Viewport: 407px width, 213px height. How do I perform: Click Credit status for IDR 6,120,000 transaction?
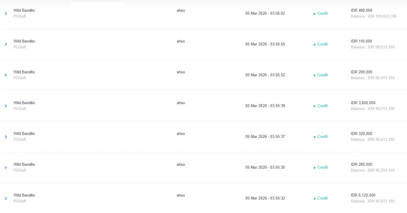(x=322, y=198)
